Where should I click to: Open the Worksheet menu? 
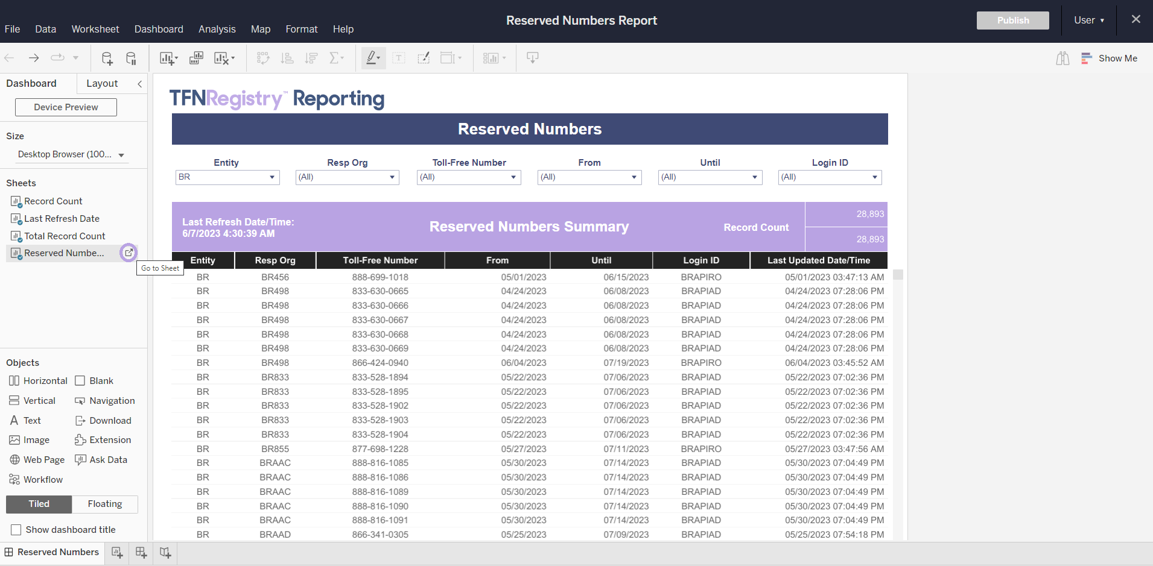(x=95, y=29)
